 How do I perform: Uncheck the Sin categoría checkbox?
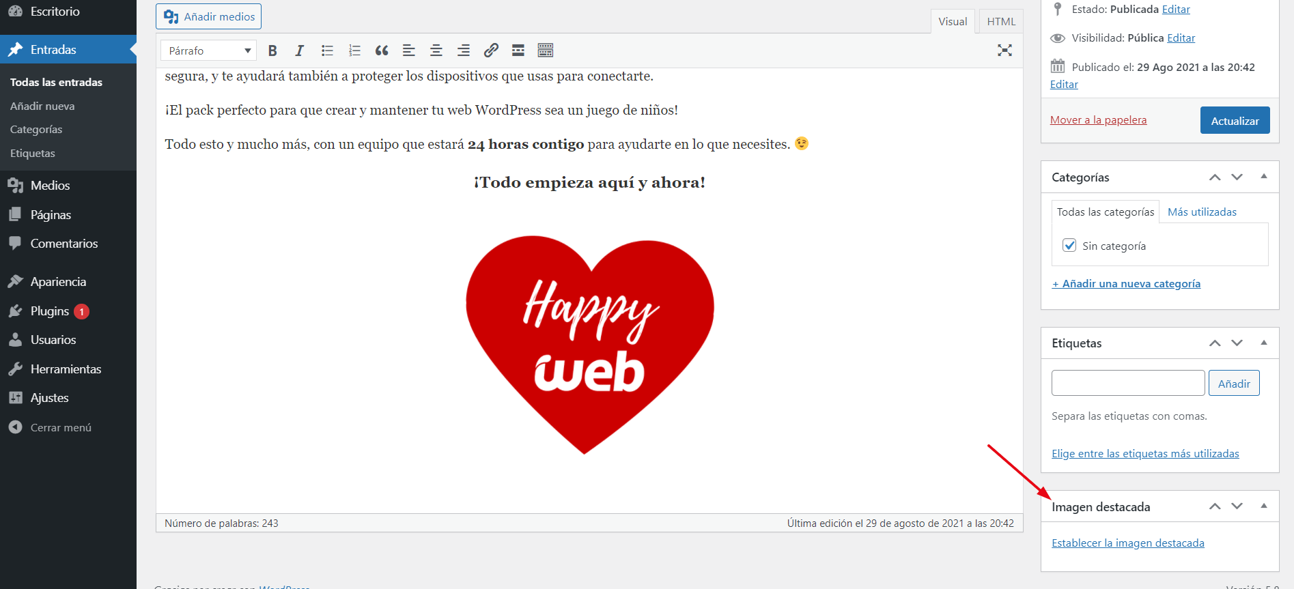pos(1069,246)
